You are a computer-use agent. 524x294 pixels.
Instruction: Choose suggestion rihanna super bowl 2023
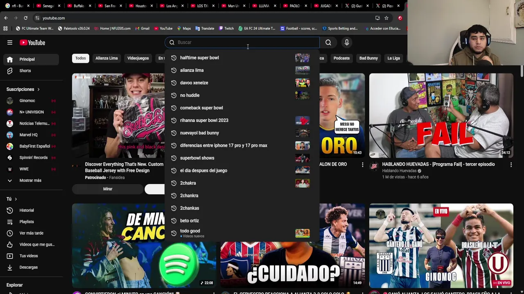pyautogui.click(x=242, y=120)
